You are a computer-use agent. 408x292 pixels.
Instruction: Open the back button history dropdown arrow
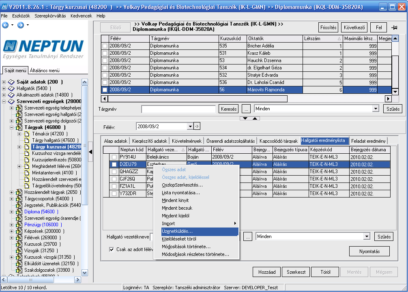coord(12,25)
